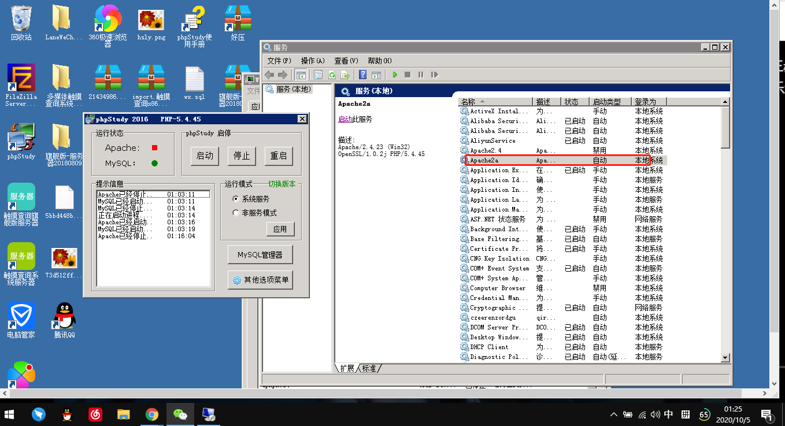The image size is (785, 426).
Task: Click the Stop service square icon
Action: 408,75
